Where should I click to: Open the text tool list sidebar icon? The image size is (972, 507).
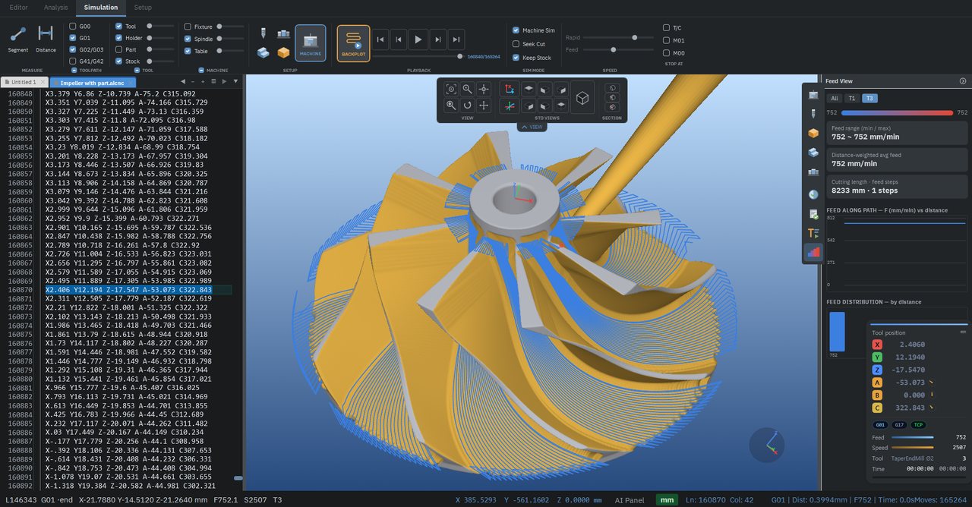813,233
